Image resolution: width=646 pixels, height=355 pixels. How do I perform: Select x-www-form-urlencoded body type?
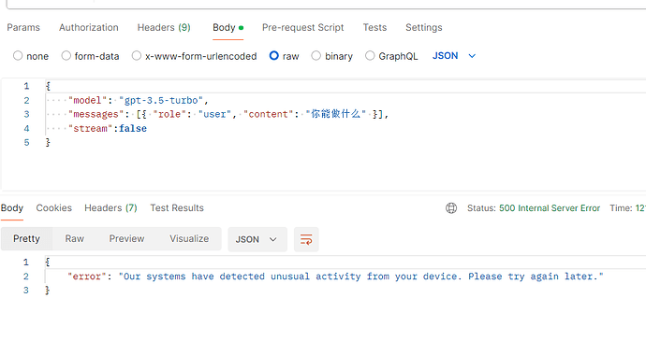point(137,55)
